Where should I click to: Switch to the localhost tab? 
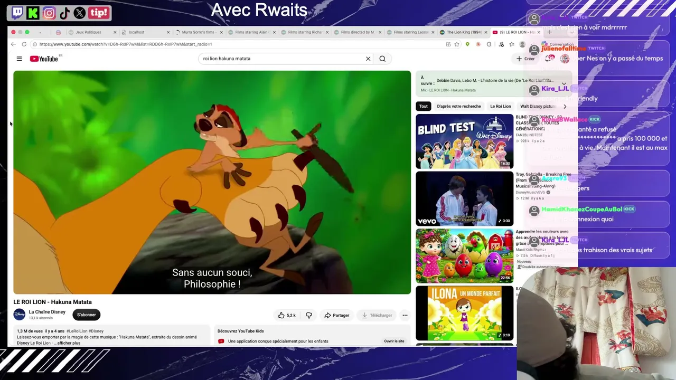coord(136,32)
